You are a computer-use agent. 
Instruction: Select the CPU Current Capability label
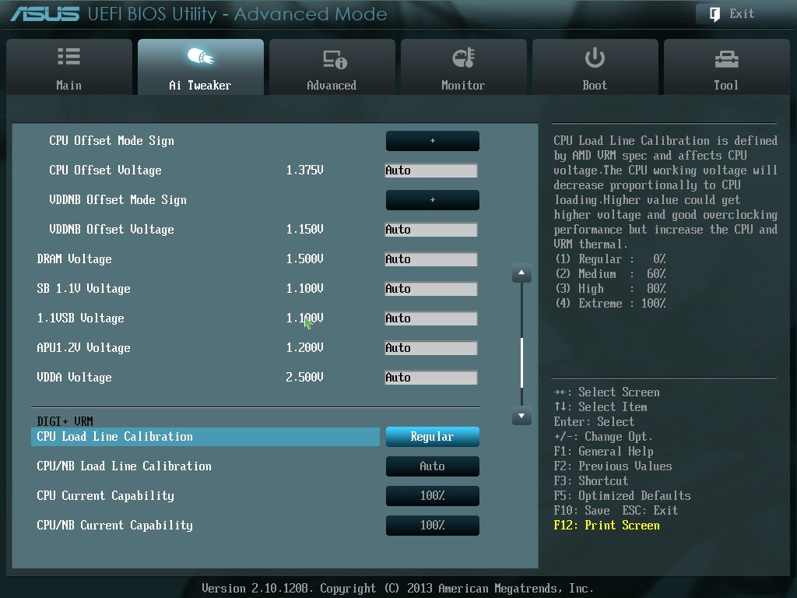105,496
